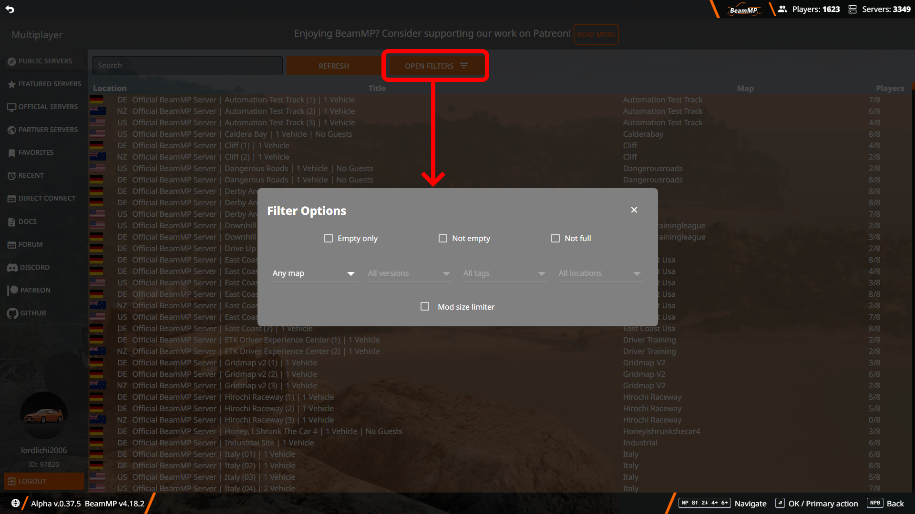Click the filter lines icon on Open Filters
This screenshot has width=915, height=514.
464,66
